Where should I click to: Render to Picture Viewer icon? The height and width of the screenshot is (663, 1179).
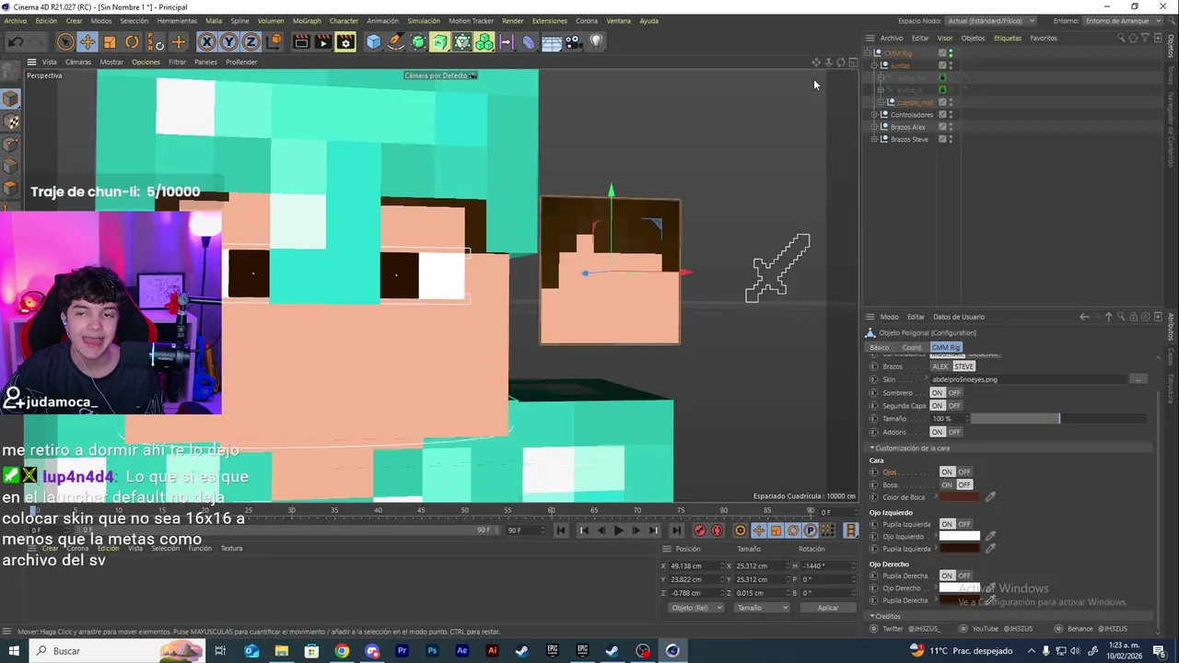pos(323,41)
